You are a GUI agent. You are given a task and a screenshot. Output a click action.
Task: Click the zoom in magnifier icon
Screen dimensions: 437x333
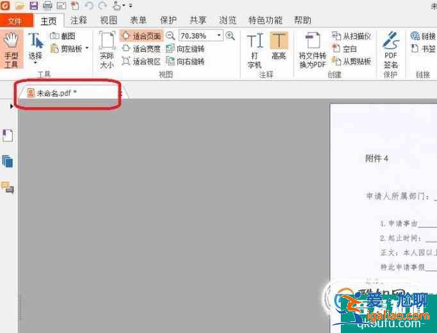(x=230, y=36)
